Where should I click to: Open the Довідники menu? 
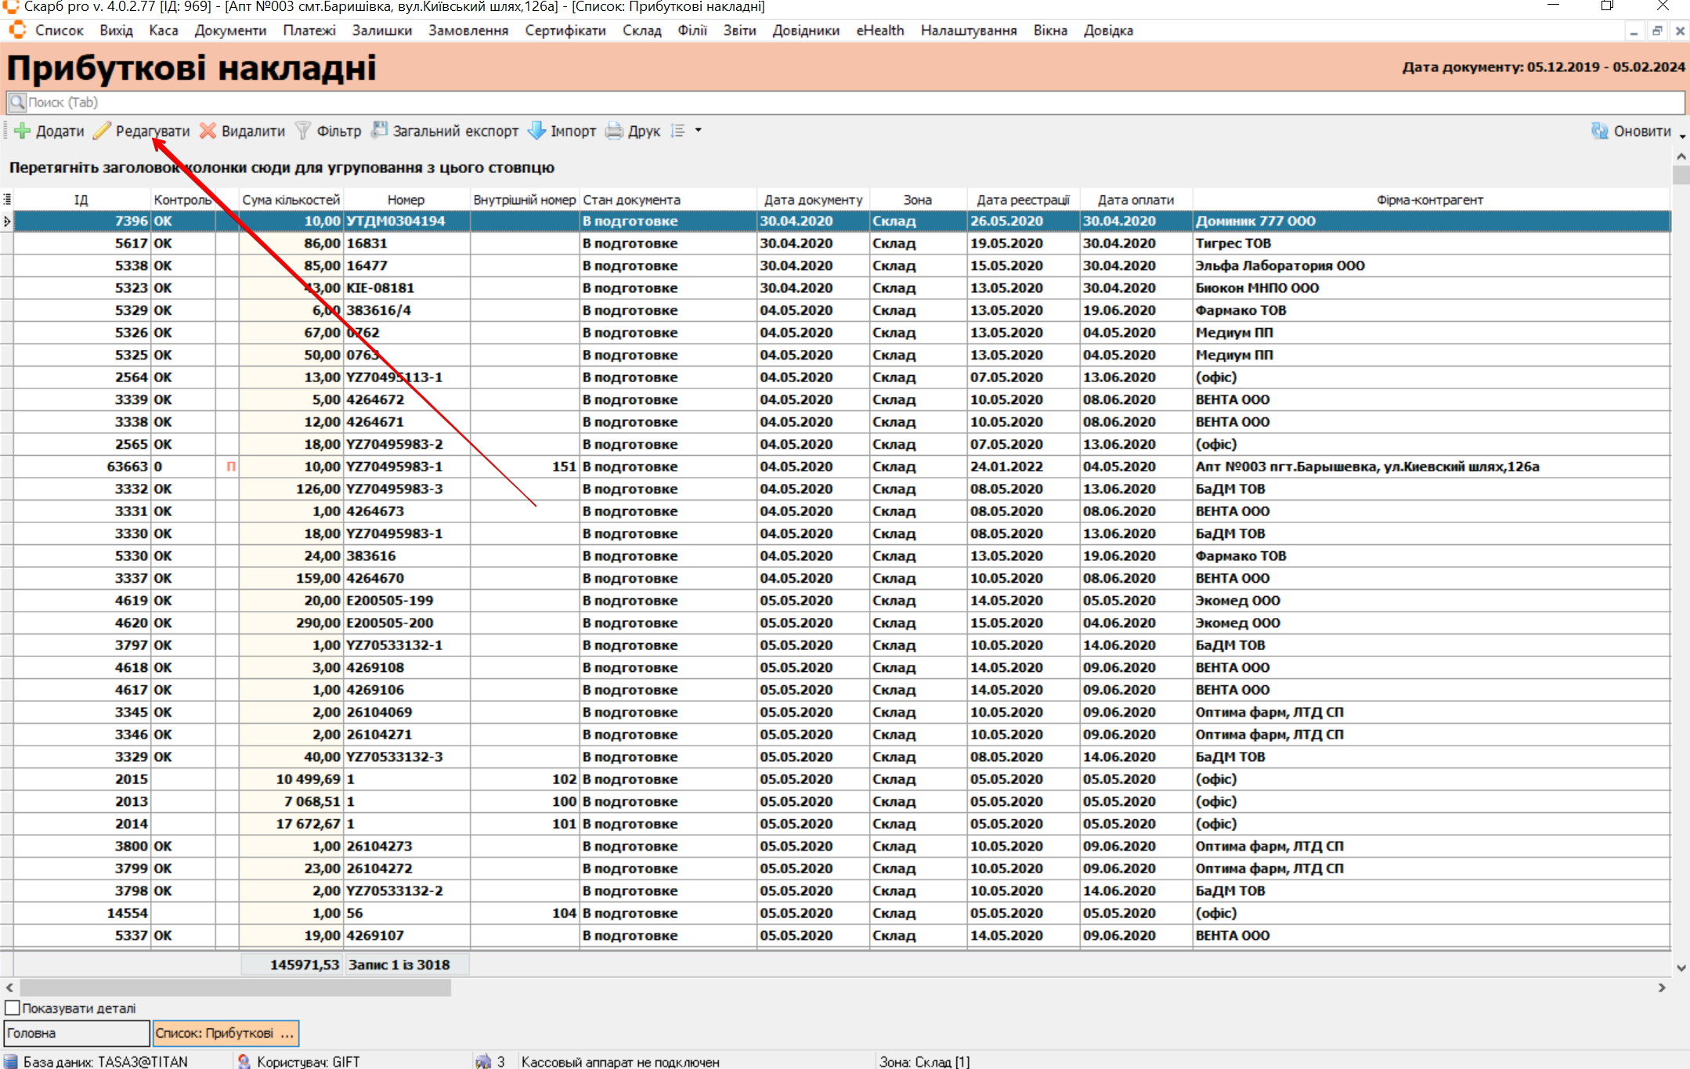point(805,31)
